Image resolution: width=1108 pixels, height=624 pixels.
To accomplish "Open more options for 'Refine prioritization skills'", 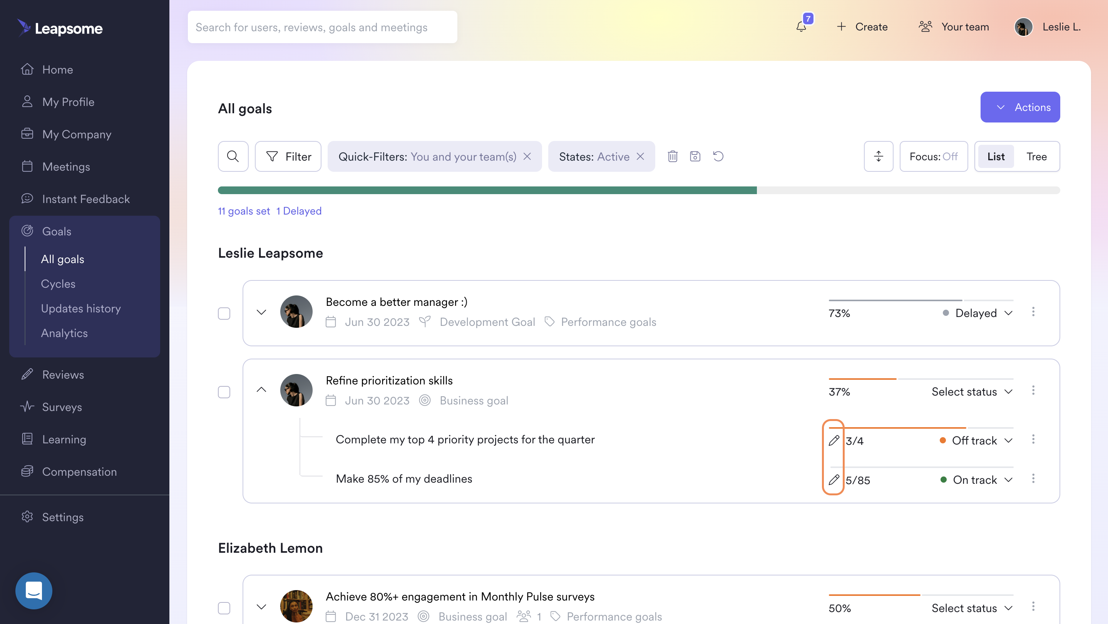I will [x=1033, y=390].
